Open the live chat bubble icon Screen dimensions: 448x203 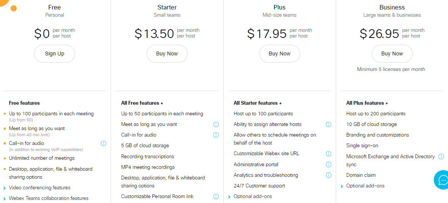(x=442, y=180)
